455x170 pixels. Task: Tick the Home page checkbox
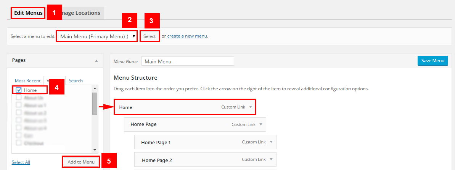tap(19, 90)
